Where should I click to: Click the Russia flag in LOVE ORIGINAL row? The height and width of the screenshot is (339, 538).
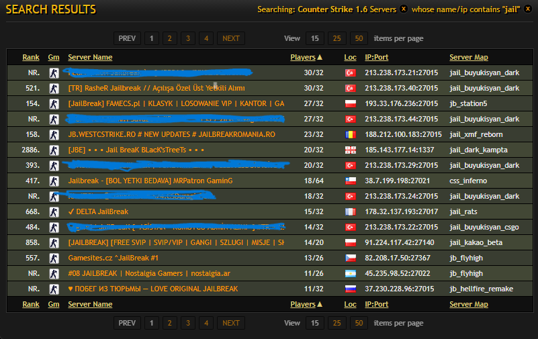tap(351, 289)
